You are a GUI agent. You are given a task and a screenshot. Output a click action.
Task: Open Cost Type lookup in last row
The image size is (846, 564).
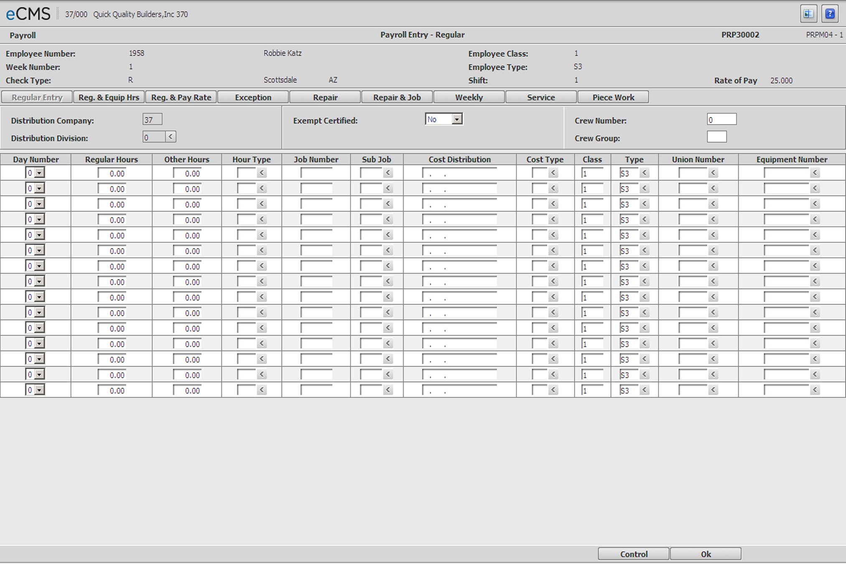pos(554,390)
